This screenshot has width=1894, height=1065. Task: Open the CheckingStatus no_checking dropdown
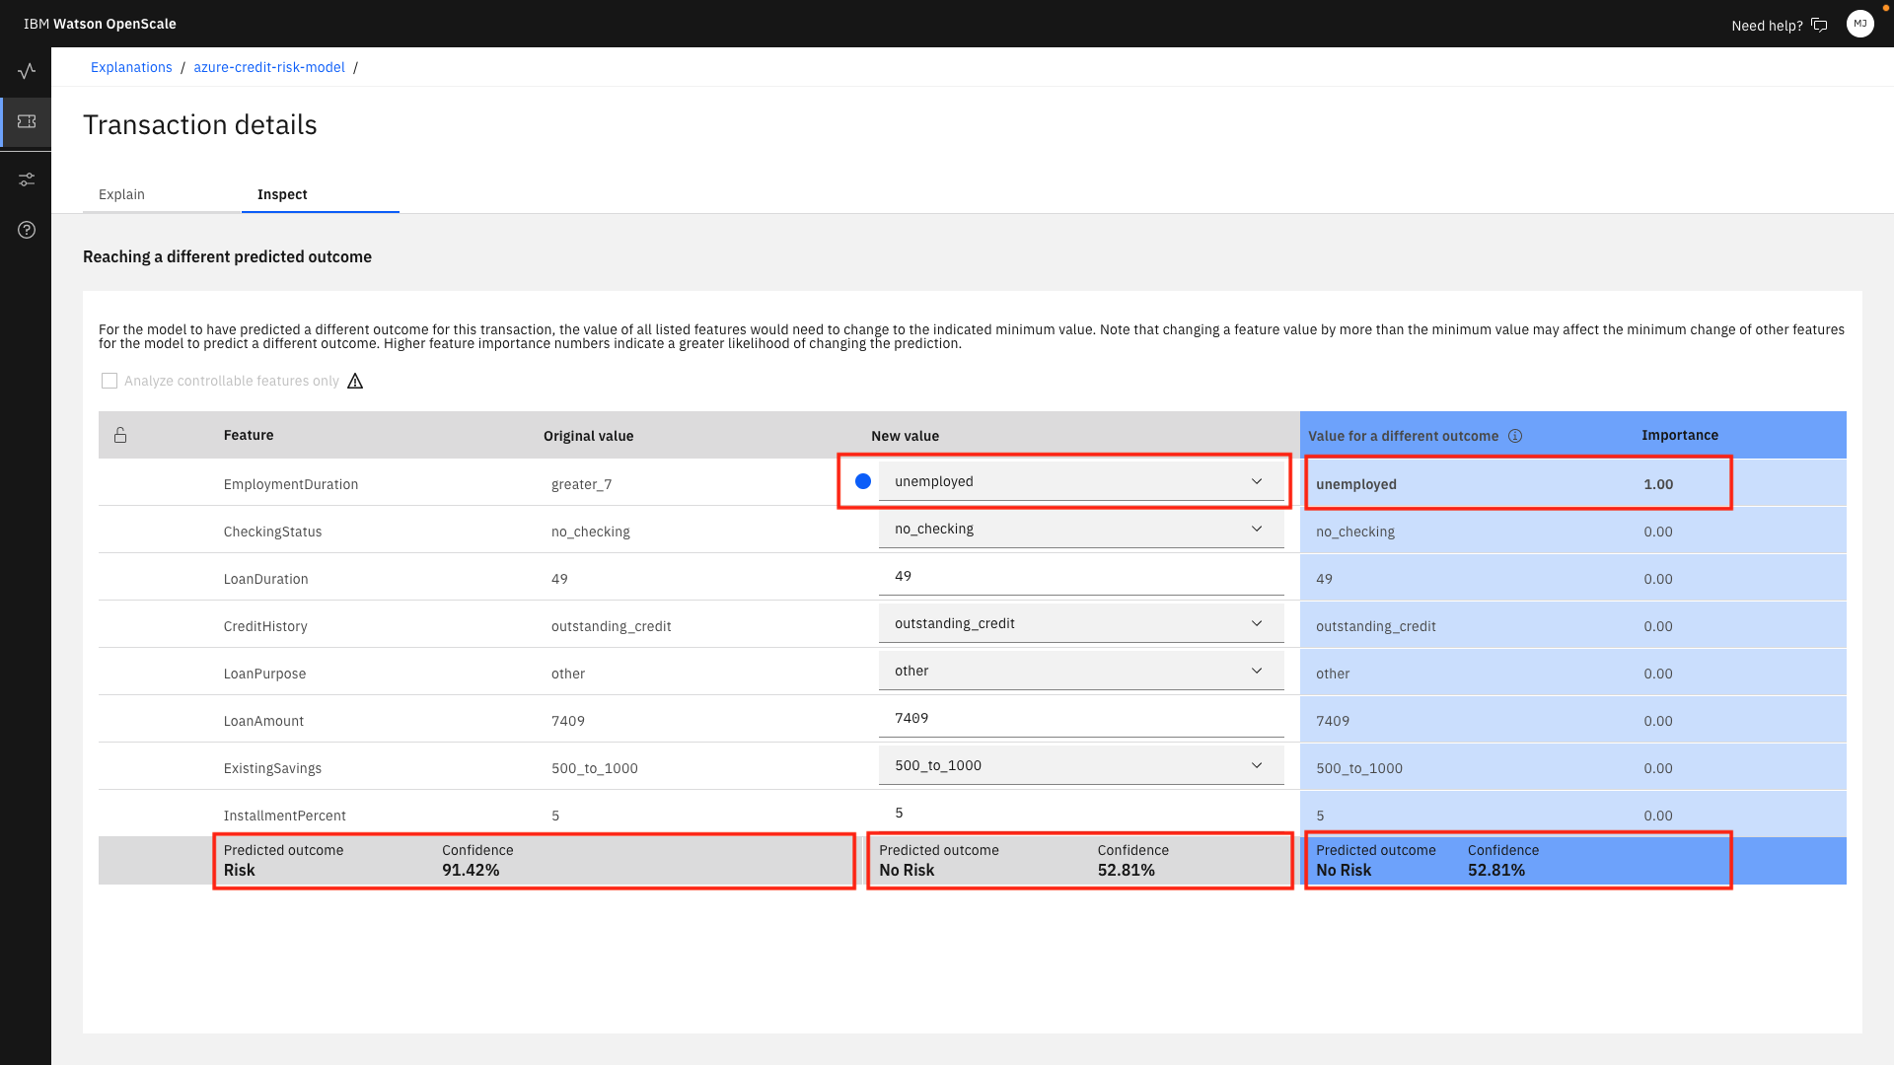(x=1080, y=529)
